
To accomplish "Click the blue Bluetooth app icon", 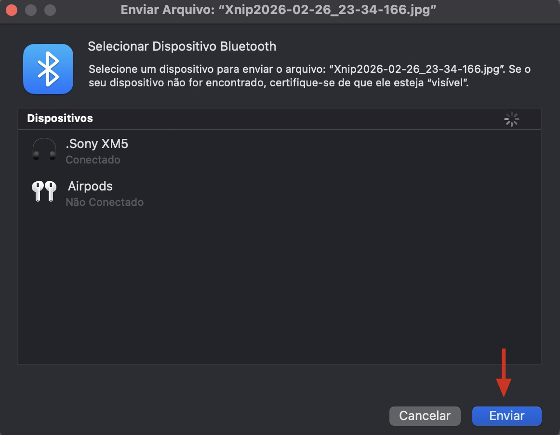I will pos(48,69).
